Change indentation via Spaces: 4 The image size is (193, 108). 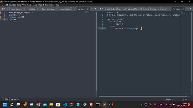click(169, 99)
